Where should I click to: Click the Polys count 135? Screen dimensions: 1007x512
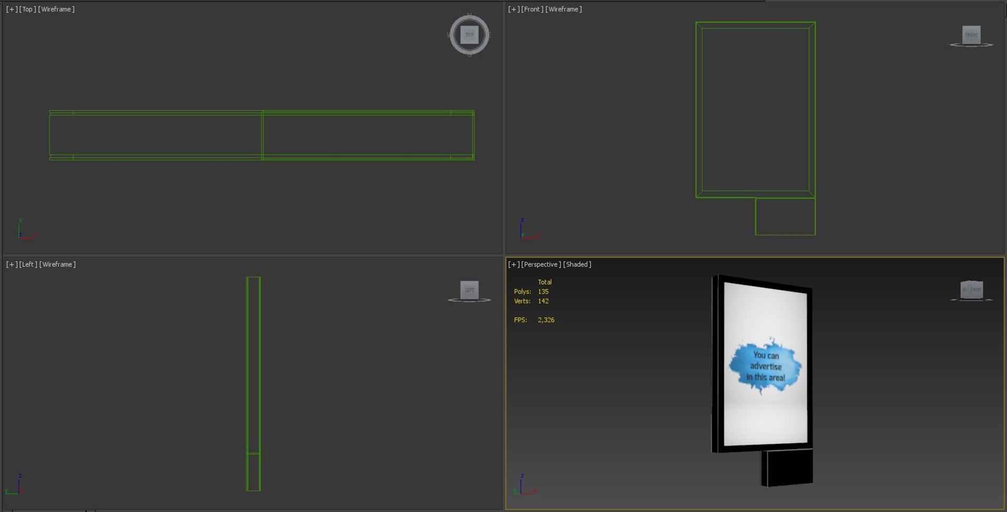(x=543, y=292)
